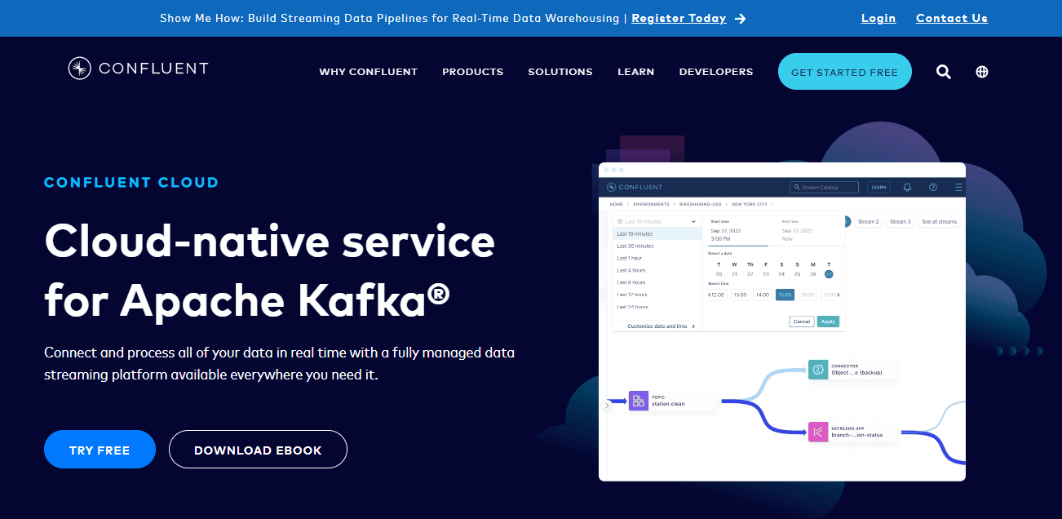Click the Register Today link
This screenshot has width=1062, height=519.
coord(679,18)
